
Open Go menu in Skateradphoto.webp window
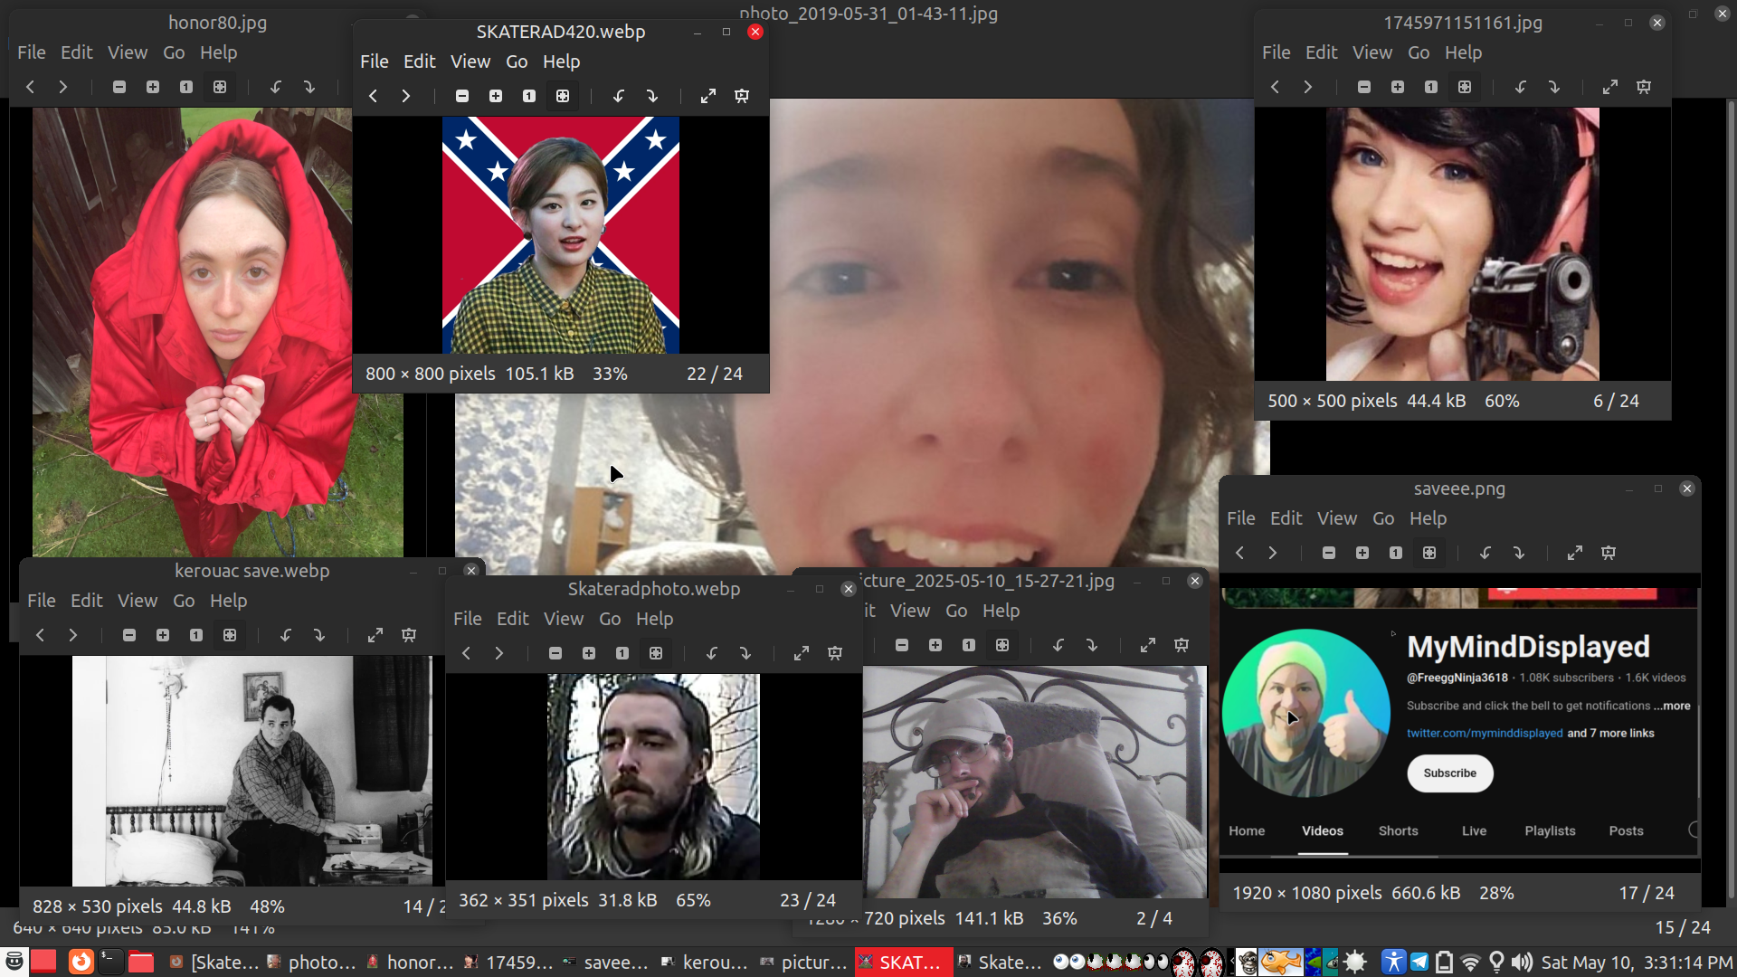tap(610, 619)
